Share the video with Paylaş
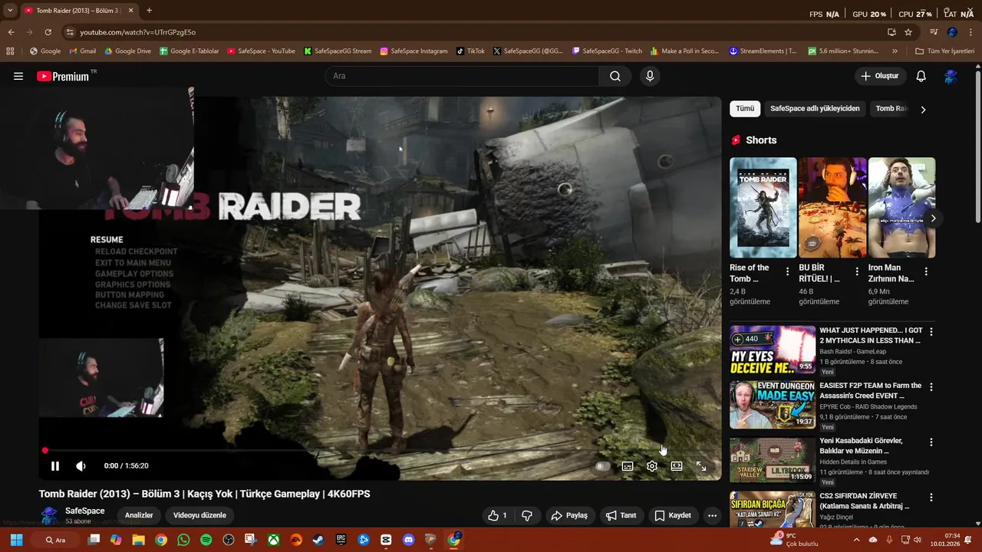The height and width of the screenshot is (552, 982). [x=569, y=515]
